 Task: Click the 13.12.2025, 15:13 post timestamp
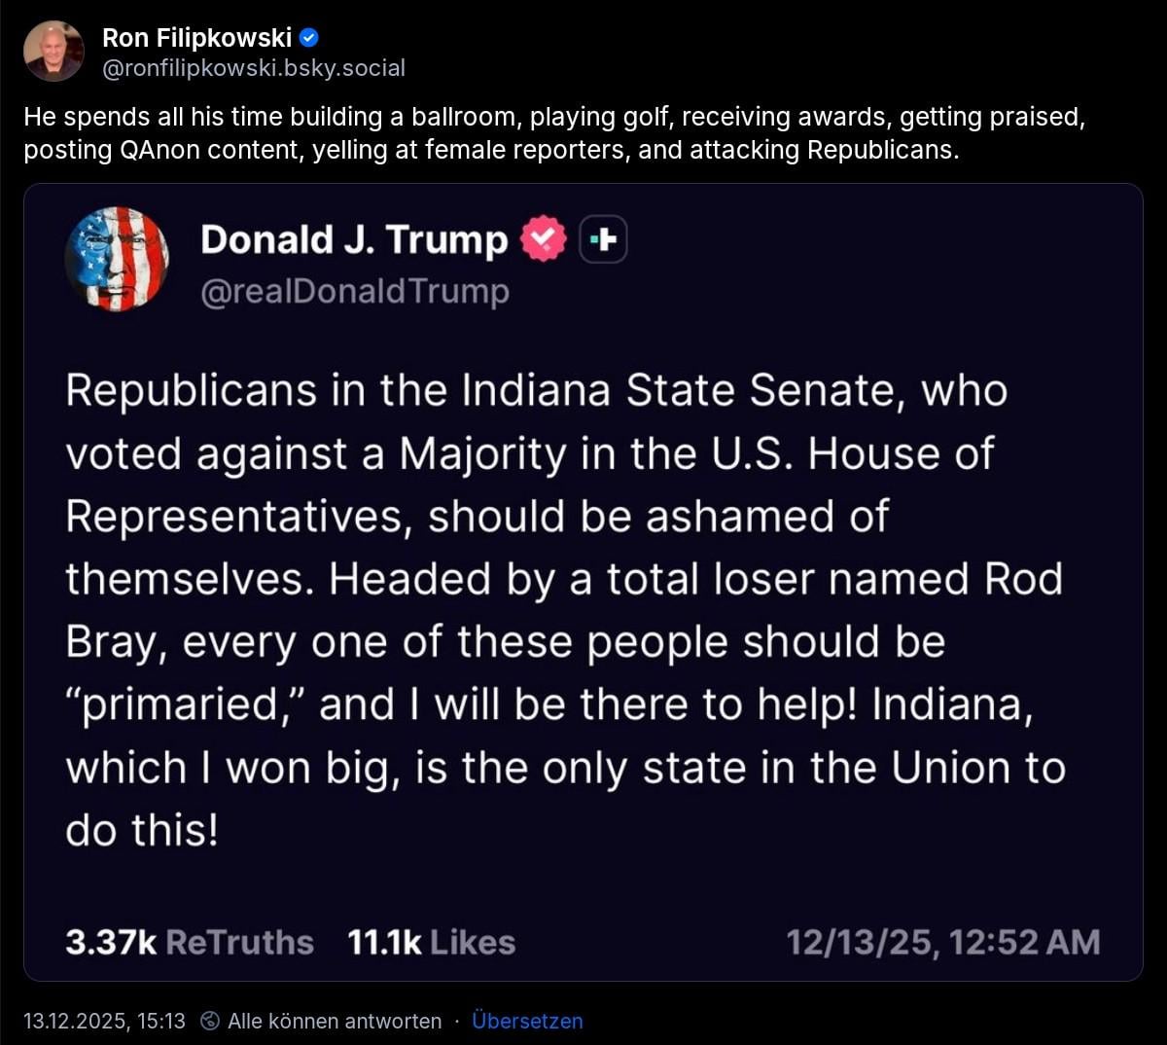pos(104,1021)
